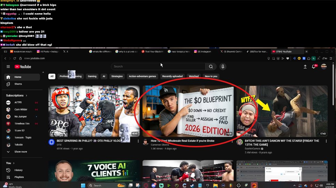Click the Windows Start button
This screenshot has width=336, height=188.
(83, 186)
